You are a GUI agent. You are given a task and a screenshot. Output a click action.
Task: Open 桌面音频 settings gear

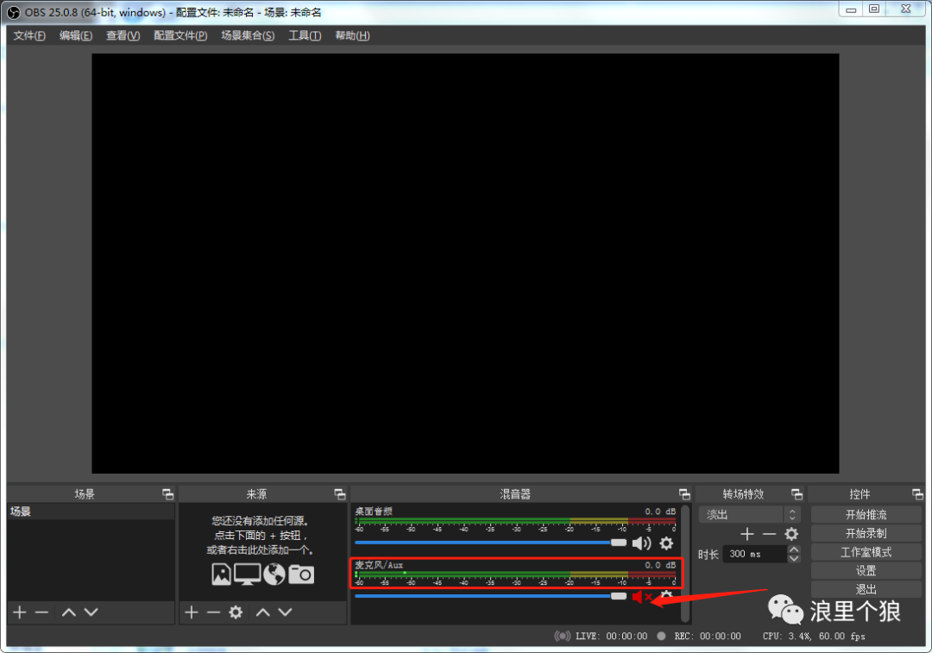click(x=666, y=543)
